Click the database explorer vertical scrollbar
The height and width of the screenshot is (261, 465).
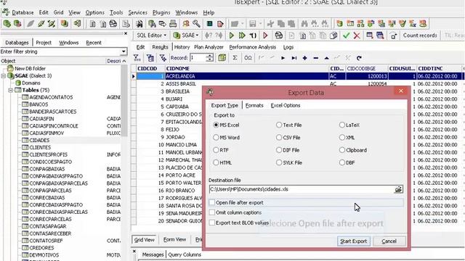click(x=124, y=101)
